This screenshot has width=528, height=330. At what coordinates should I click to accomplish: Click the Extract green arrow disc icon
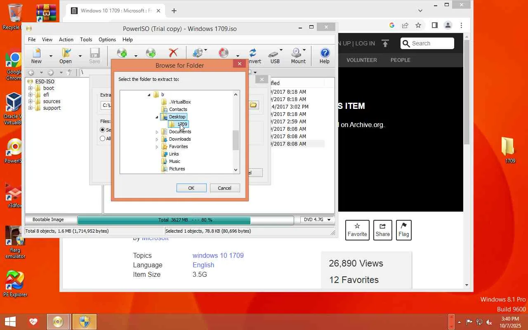tap(151, 53)
